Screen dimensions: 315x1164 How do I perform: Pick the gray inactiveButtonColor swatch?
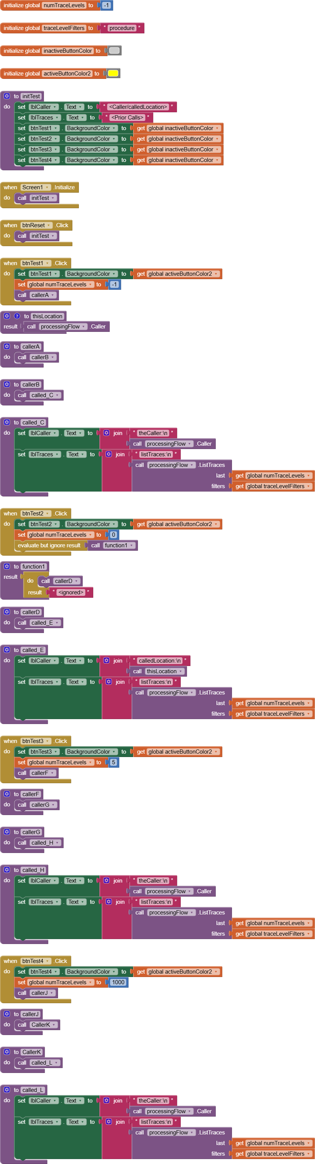[x=114, y=50]
